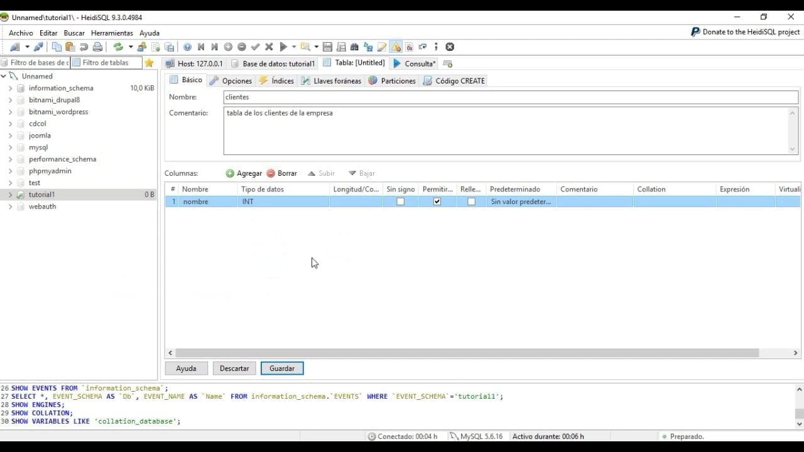Uncheck the 'Permitir NULL' checkbox for nombre
Image resolution: width=804 pixels, height=452 pixels.
[x=437, y=202]
